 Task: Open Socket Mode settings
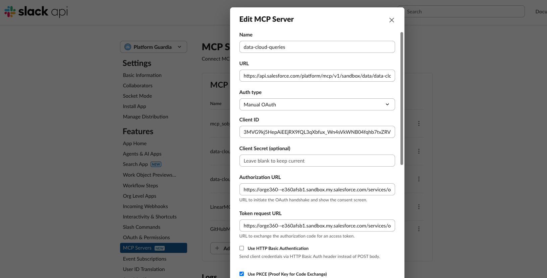point(137,96)
